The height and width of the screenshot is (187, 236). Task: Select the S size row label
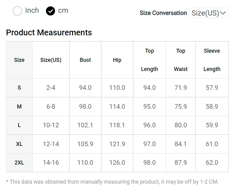pyautogui.click(x=19, y=88)
